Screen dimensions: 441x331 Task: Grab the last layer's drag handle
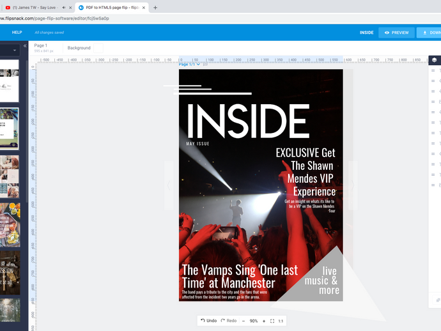point(433,185)
